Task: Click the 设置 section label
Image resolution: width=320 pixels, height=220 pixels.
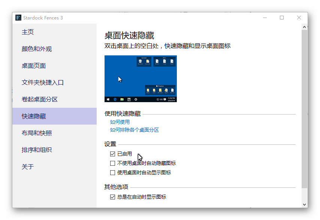Action: click(x=110, y=144)
